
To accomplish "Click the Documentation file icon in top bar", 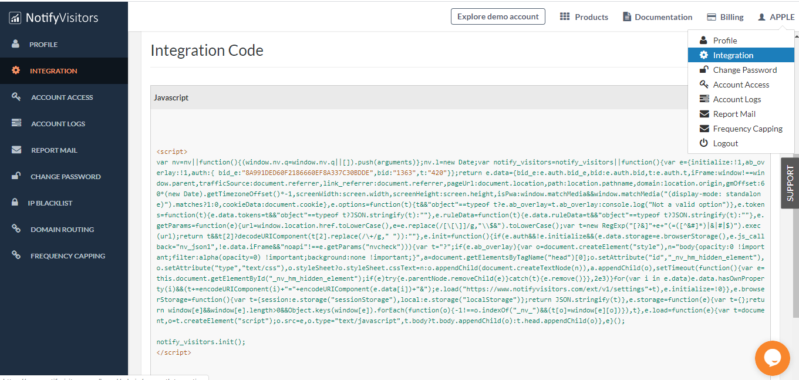I will point(627,16).
